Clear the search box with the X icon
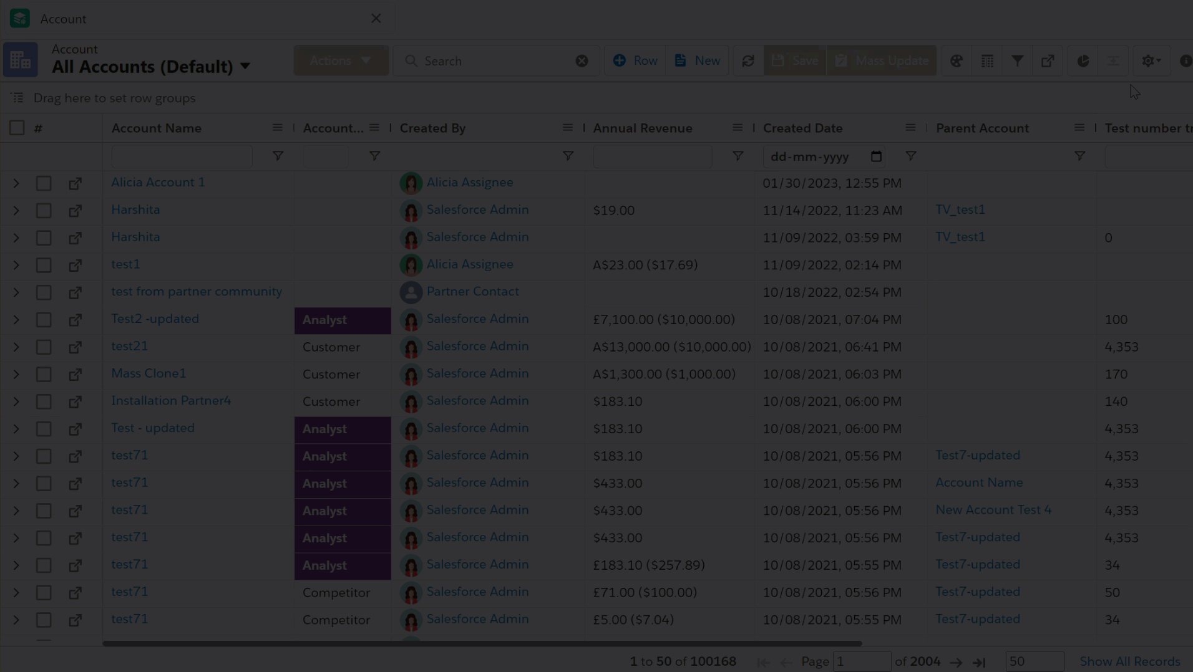 tap(582, 60)
